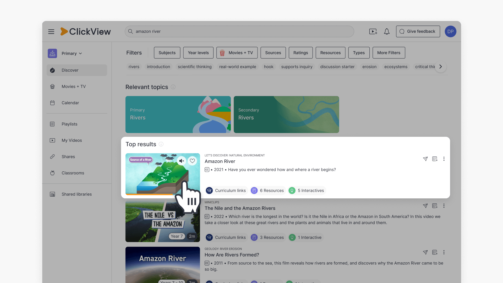Select the discussion starter tag chip
The width and height of the screenshot is (503, 283).
coord(337,67)
